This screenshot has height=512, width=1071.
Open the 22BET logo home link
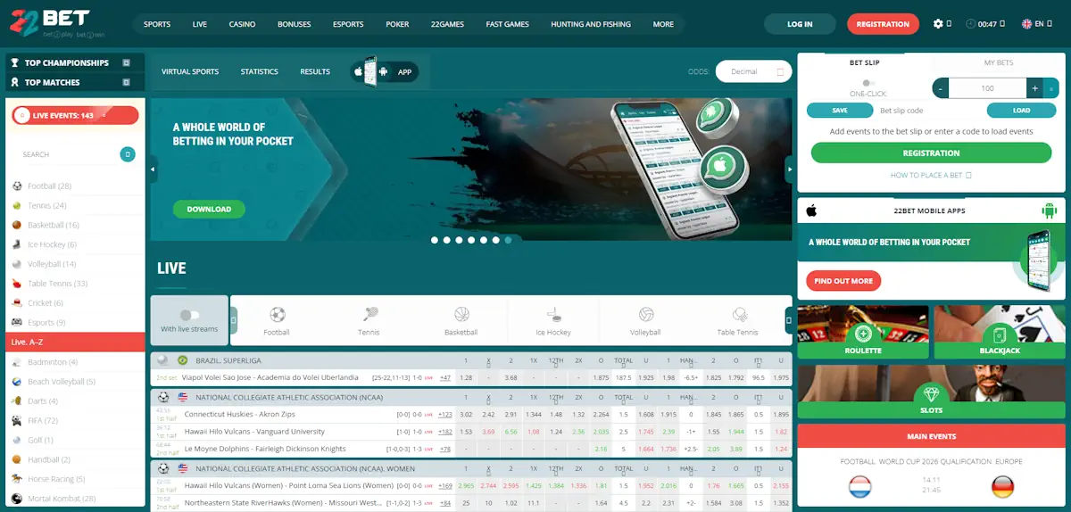57,23
